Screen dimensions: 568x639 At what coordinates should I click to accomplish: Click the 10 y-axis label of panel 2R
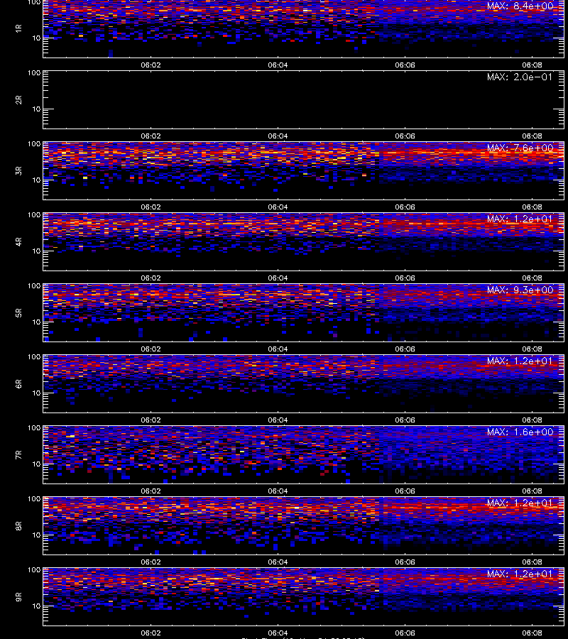coord(36,109)
